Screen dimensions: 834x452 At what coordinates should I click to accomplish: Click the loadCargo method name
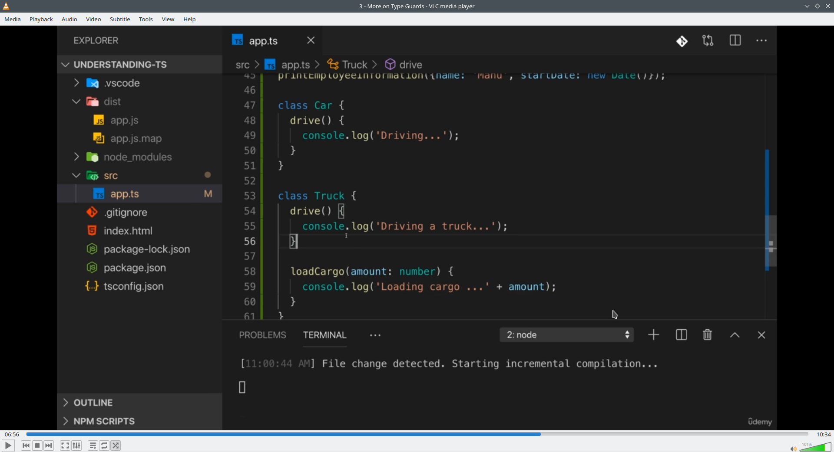pyautogui.click(x=317, y=272)
